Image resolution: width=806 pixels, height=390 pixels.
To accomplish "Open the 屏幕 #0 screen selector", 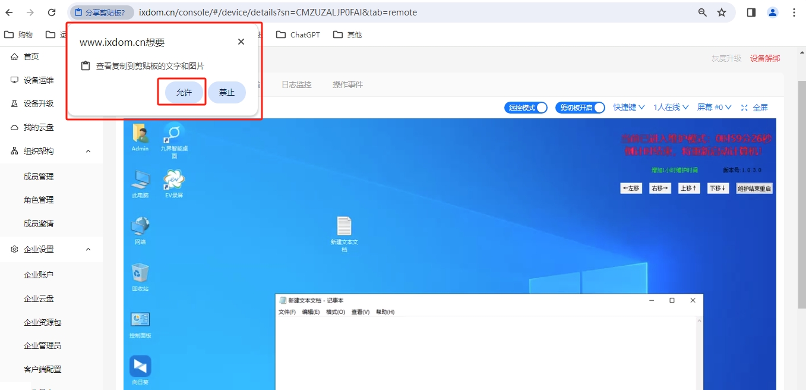I will point(715,108).
